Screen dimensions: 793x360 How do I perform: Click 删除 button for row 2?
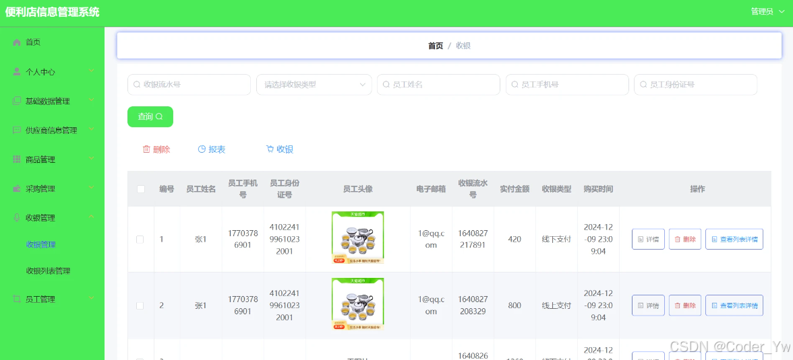click(x=685, y=305)
